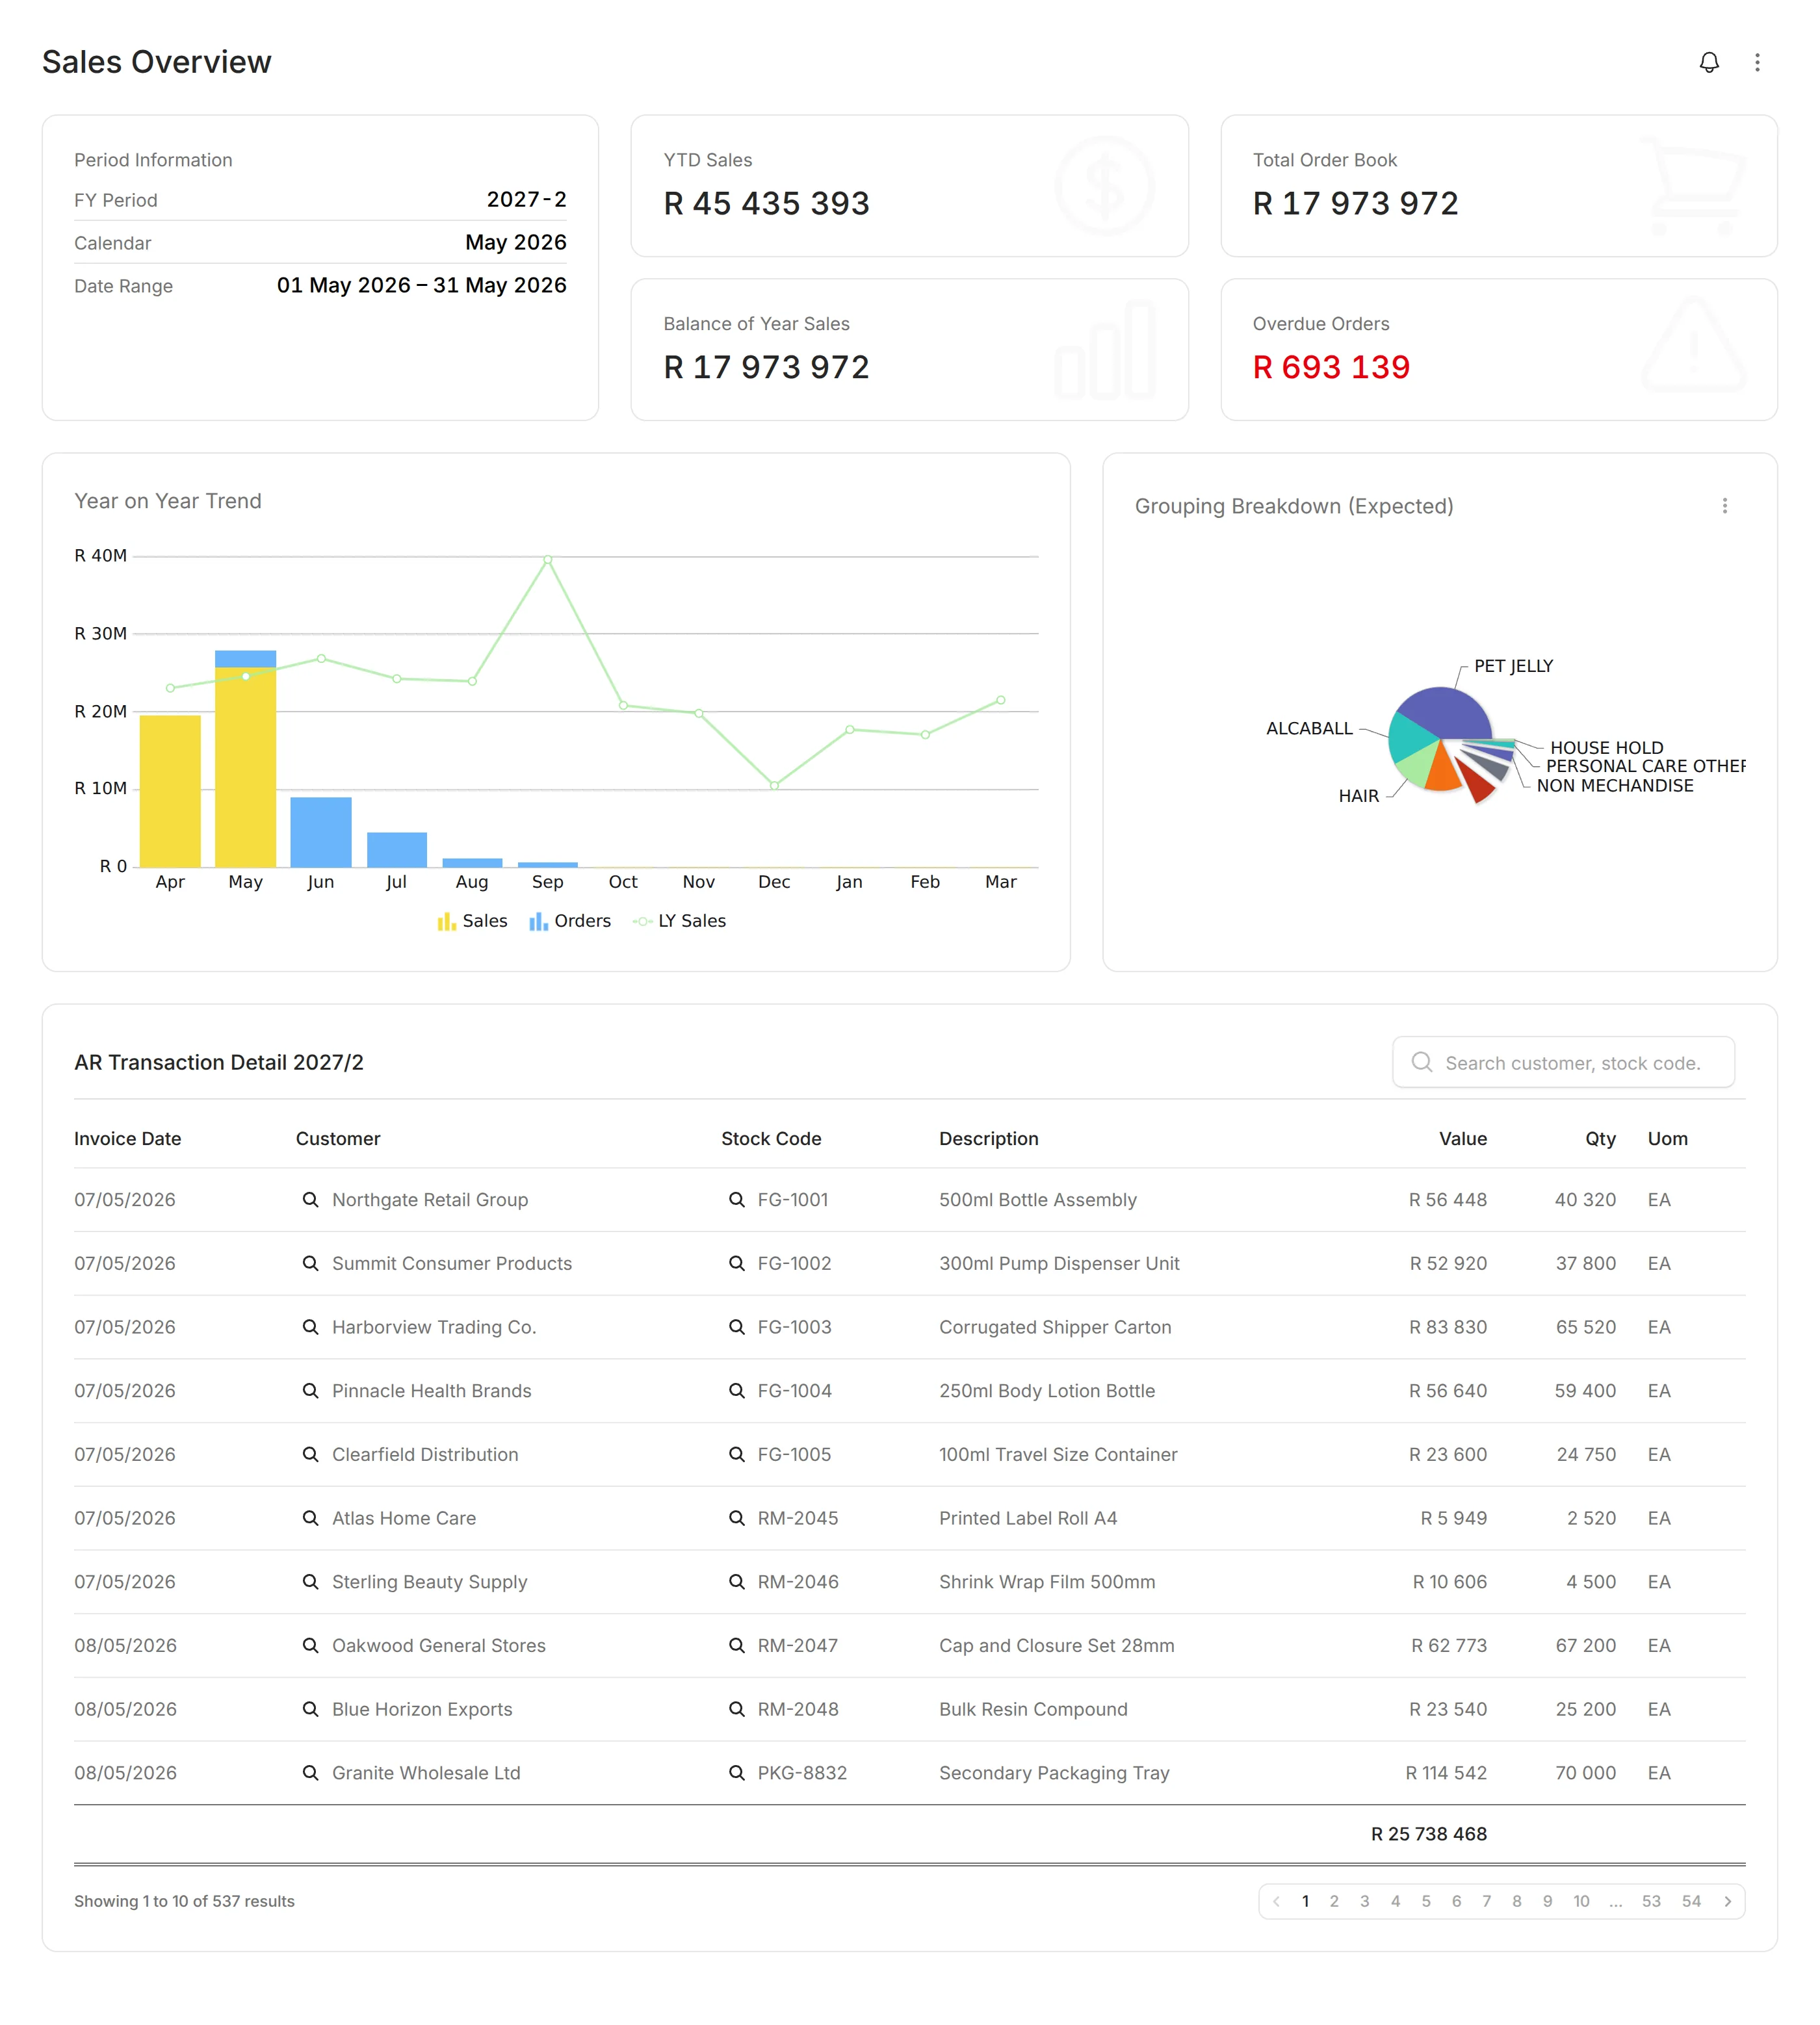Sort by the Value column header
The width and height of the screenshot is (1820, 2025).
point(1462,1138)
